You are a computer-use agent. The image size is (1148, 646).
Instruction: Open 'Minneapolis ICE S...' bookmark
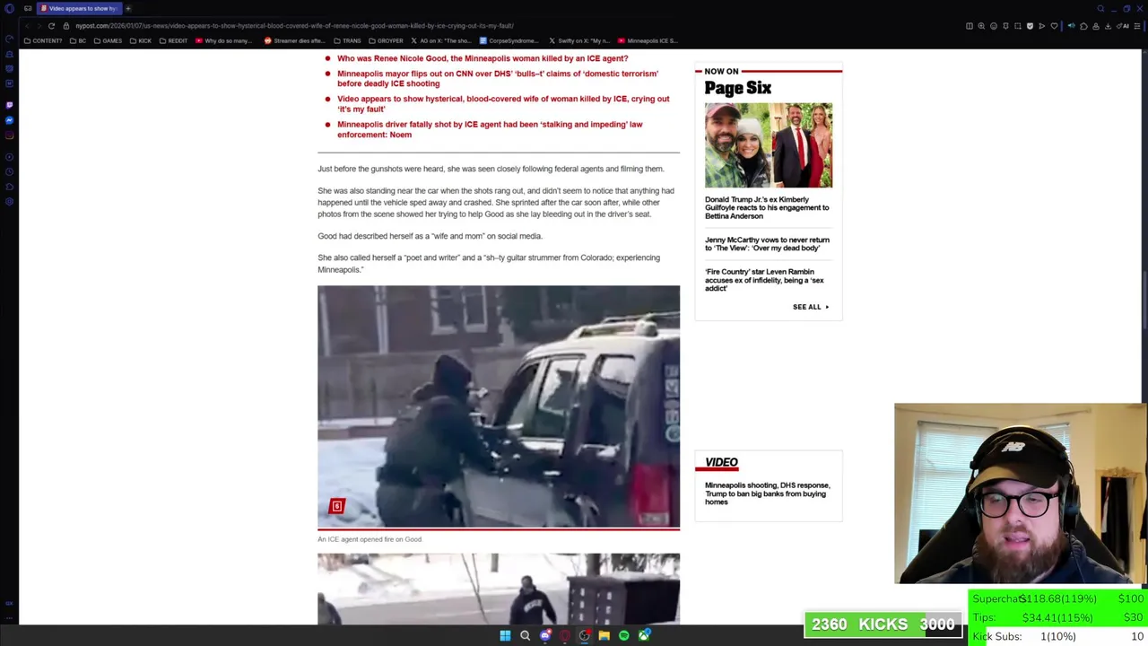[648, 40]
